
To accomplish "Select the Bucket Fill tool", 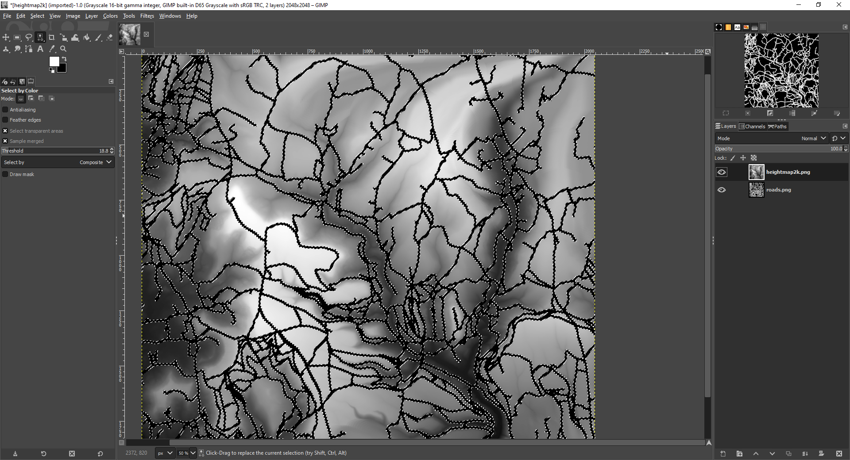I will click(87, 38).
